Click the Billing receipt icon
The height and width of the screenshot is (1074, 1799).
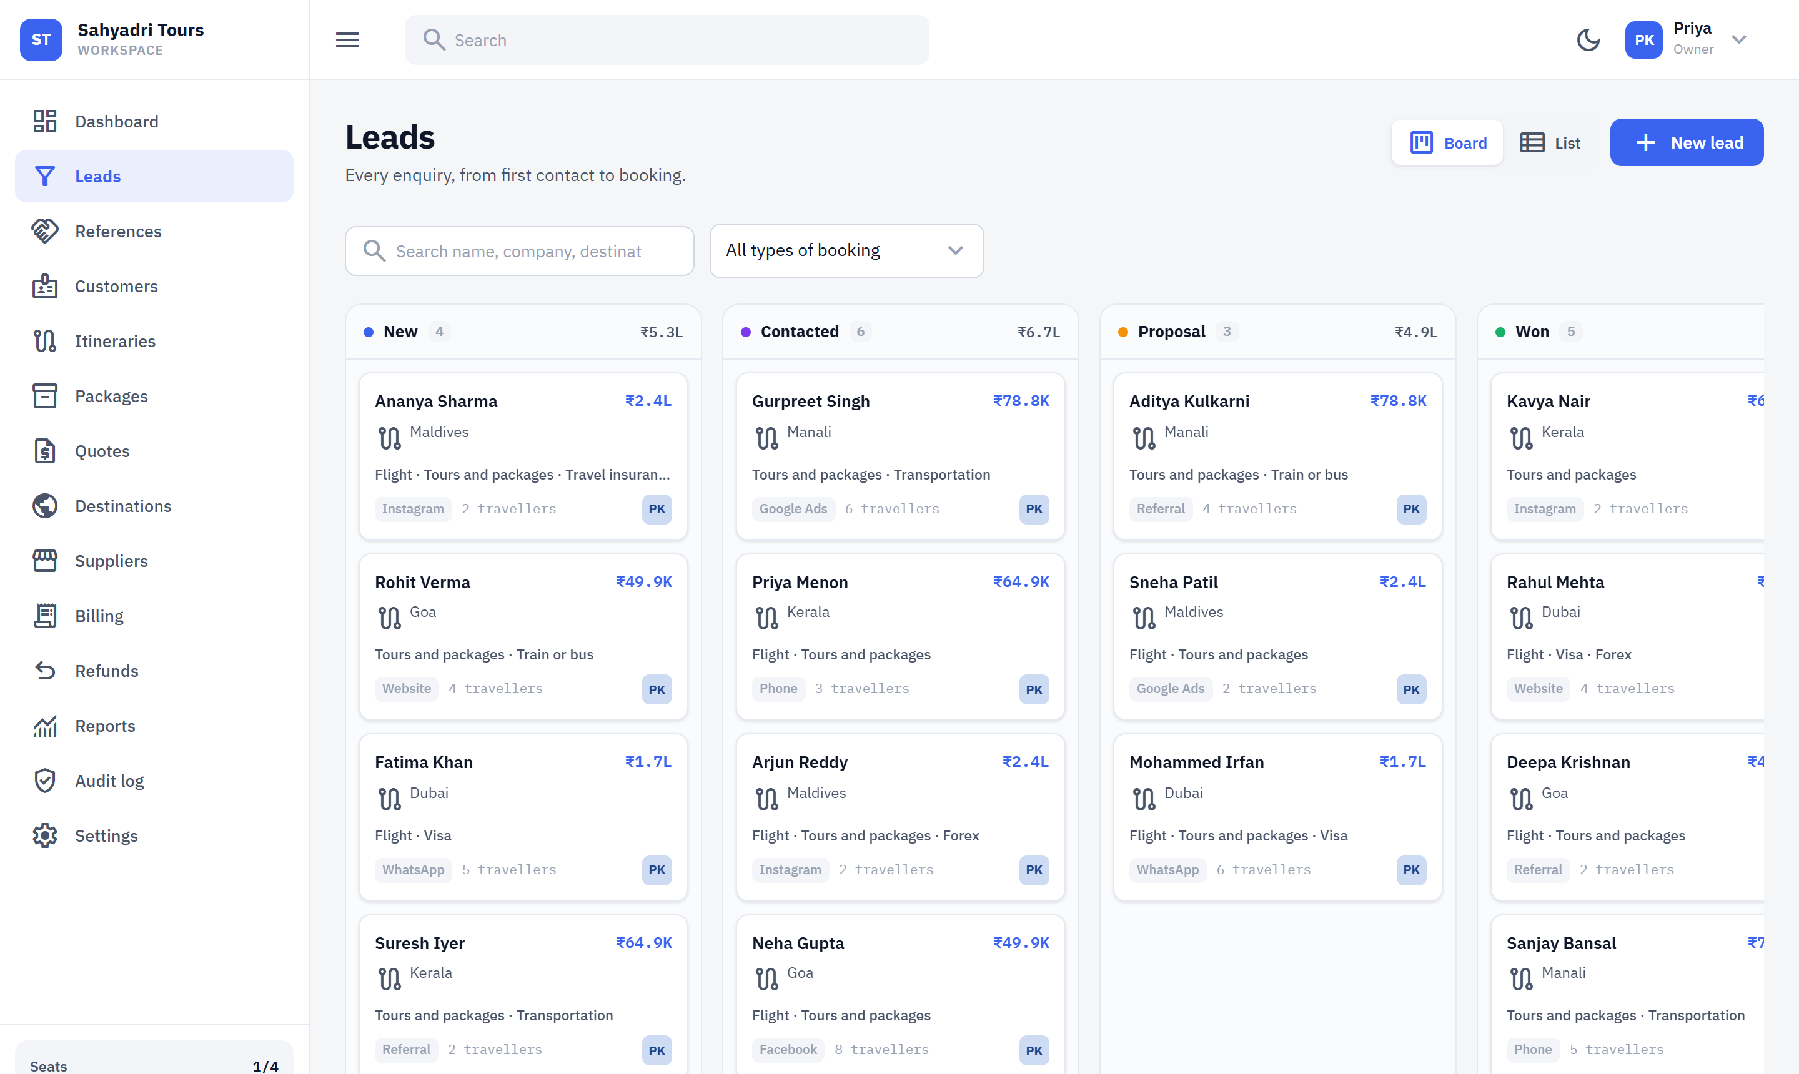tap(45, 616)
